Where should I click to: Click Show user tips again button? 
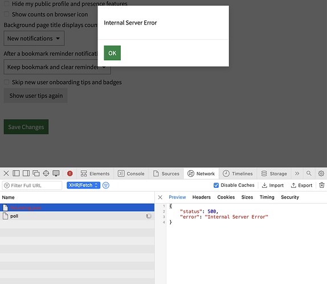(x=36, y=96)
